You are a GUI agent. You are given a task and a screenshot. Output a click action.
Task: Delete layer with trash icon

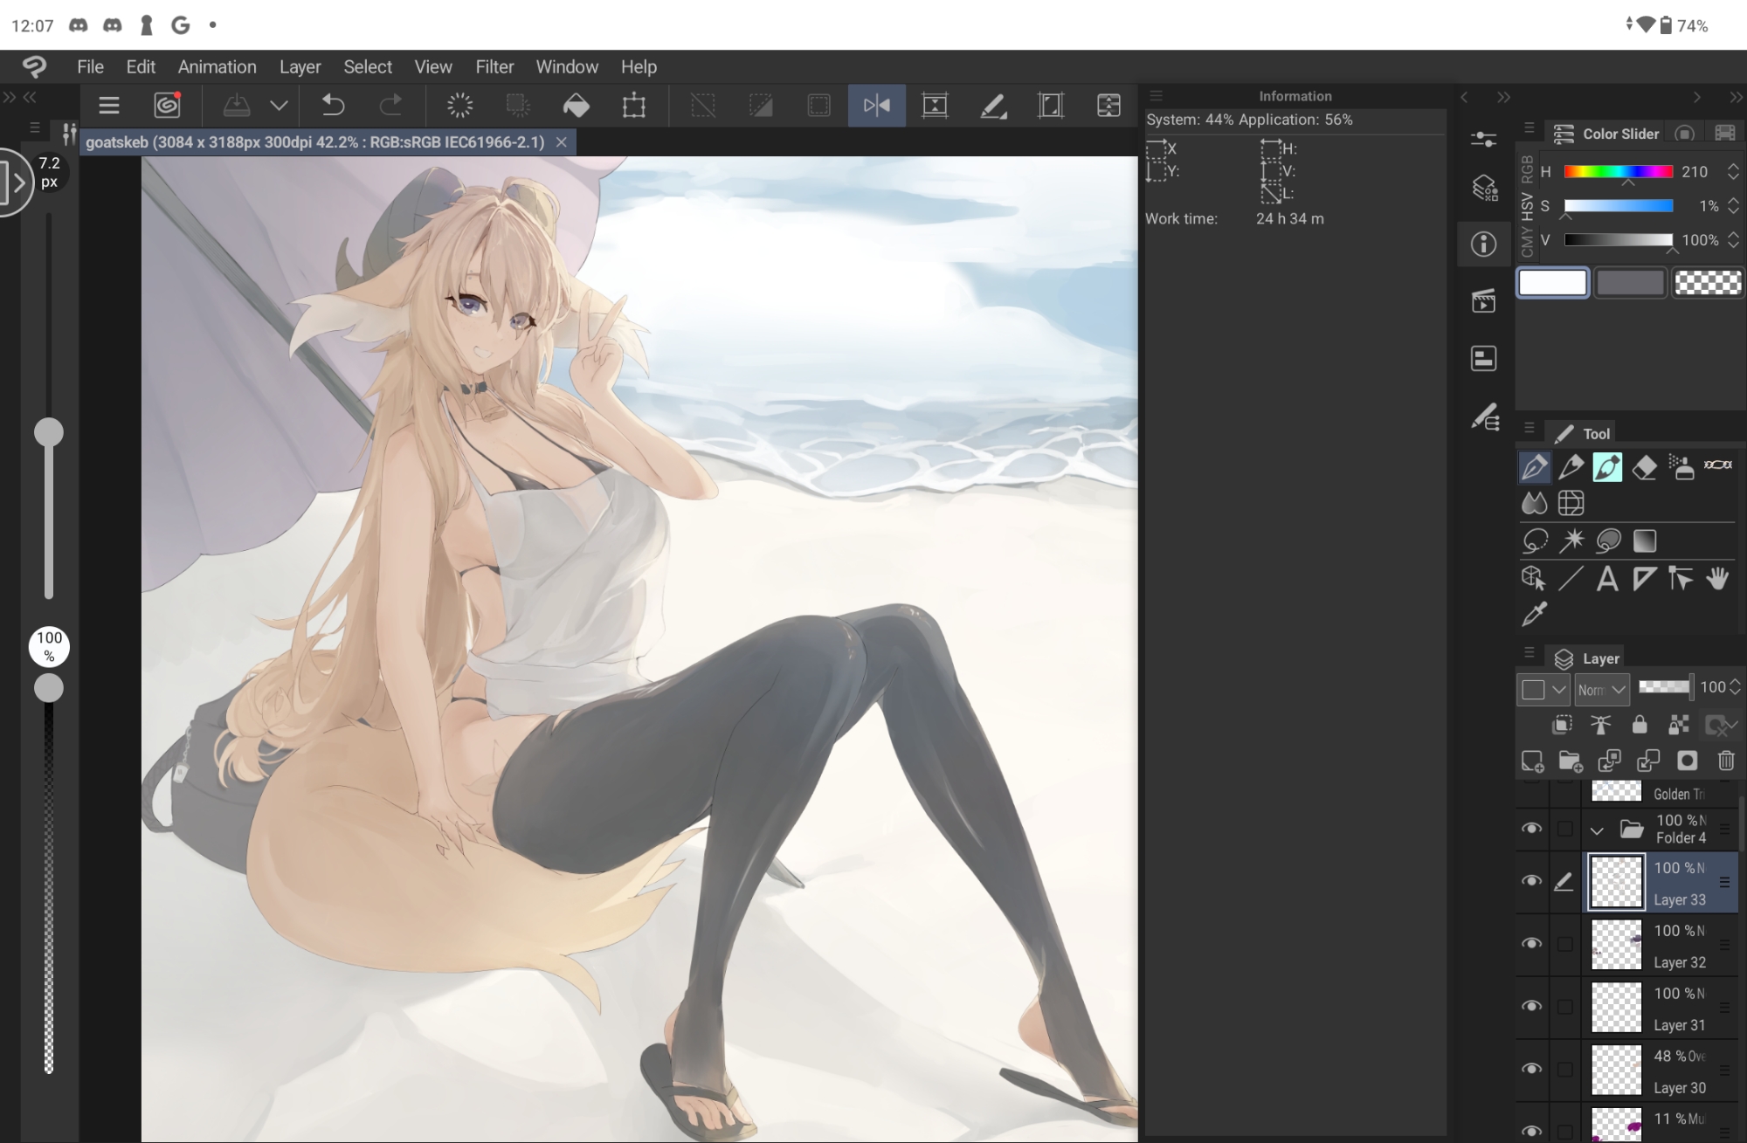1726,761
